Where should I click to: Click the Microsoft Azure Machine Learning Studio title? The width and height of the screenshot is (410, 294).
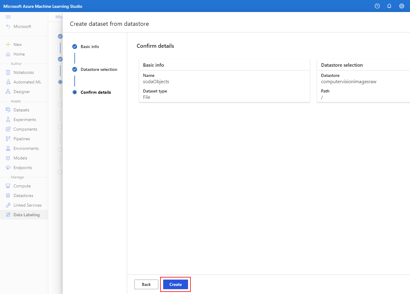click(43, 6)
